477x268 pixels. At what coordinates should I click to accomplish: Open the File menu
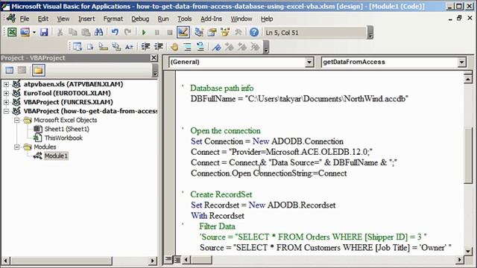pos(25,19)
